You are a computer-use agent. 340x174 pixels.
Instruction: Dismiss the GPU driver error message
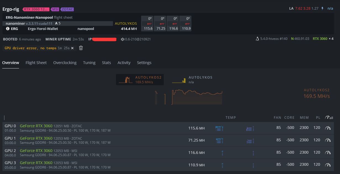72,48
